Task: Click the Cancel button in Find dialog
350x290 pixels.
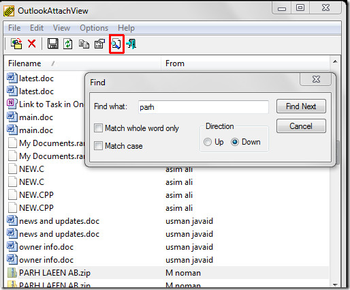Action: click(x=301, y=126)
